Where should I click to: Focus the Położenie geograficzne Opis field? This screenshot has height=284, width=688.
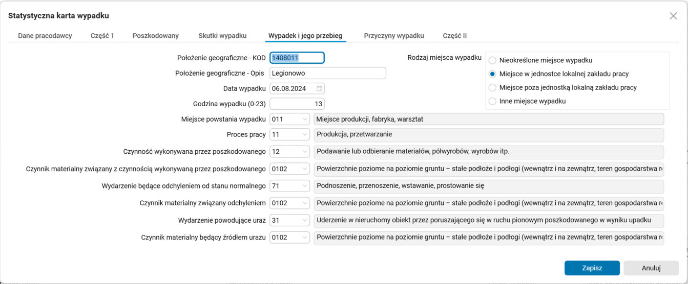[327, 73]
